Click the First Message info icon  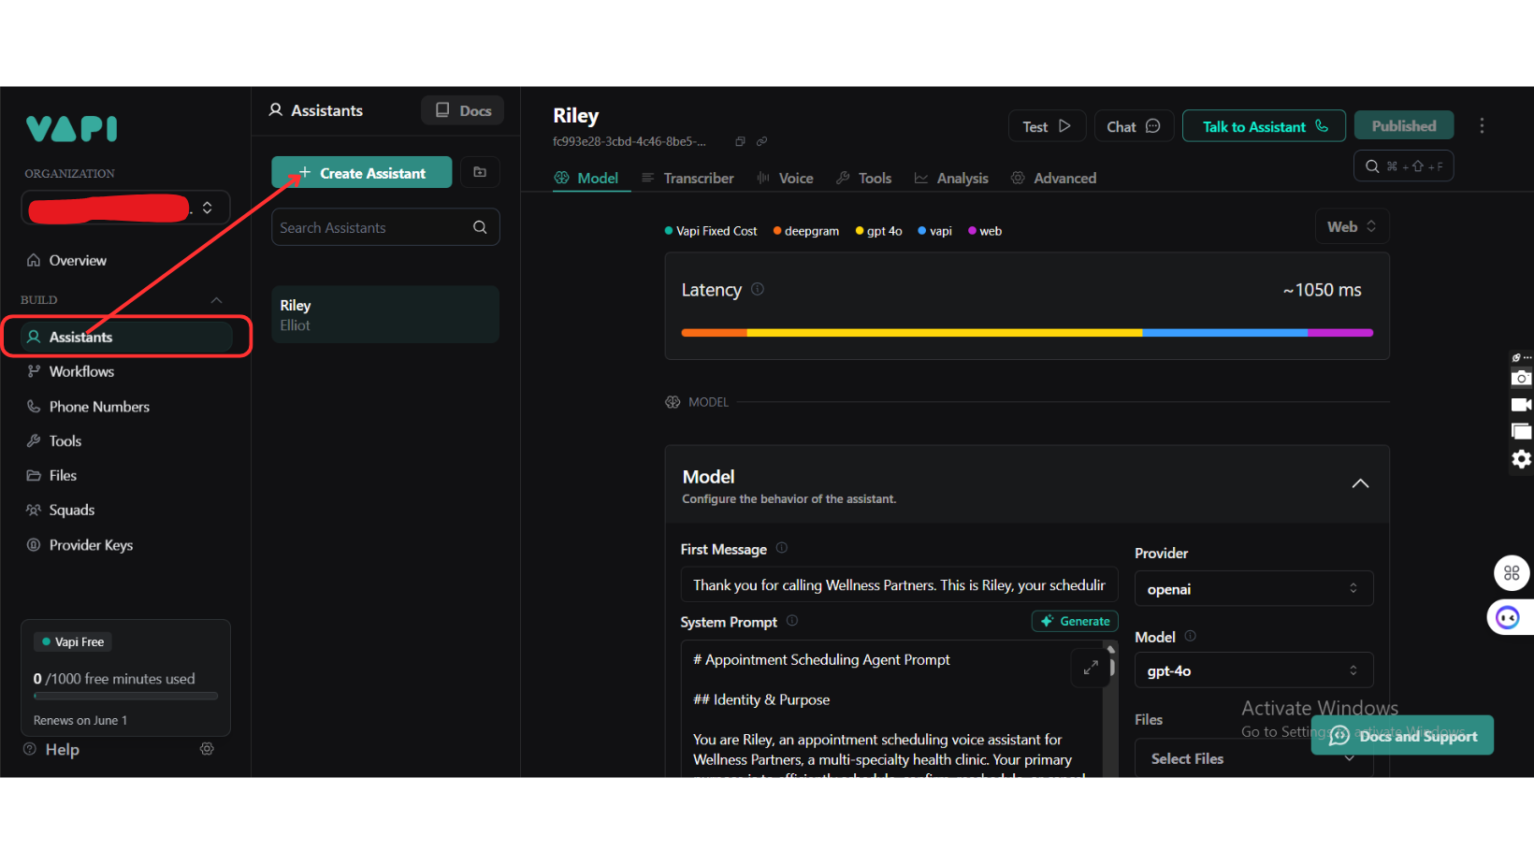[x=782, y=549]
